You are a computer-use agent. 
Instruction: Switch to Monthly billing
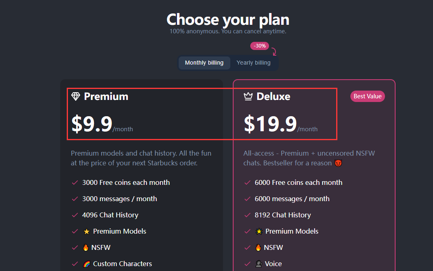pyautogui.click(x=204, y=63)
